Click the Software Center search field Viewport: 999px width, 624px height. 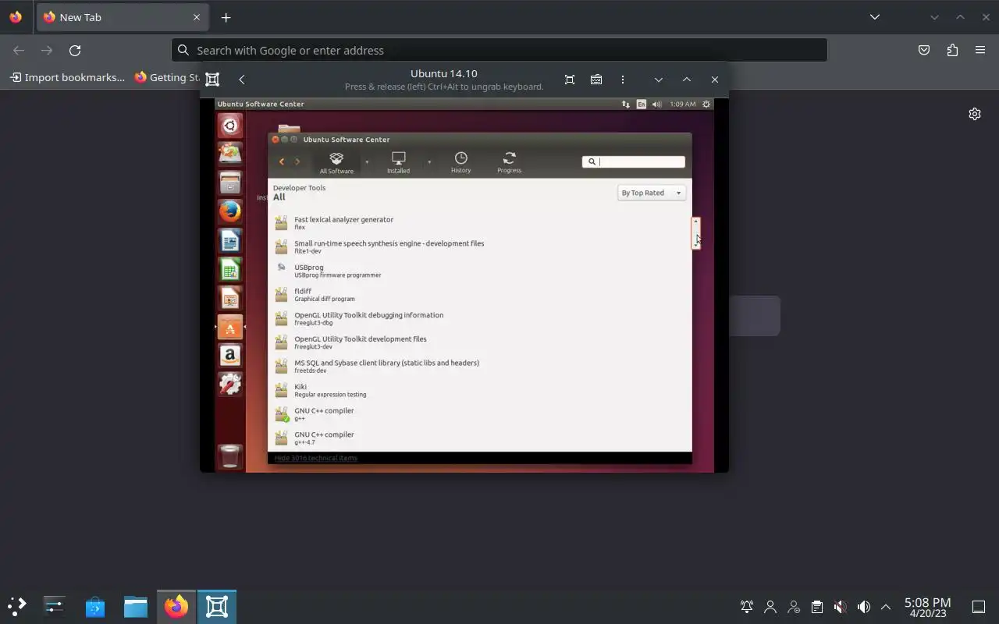click(634, 161)
